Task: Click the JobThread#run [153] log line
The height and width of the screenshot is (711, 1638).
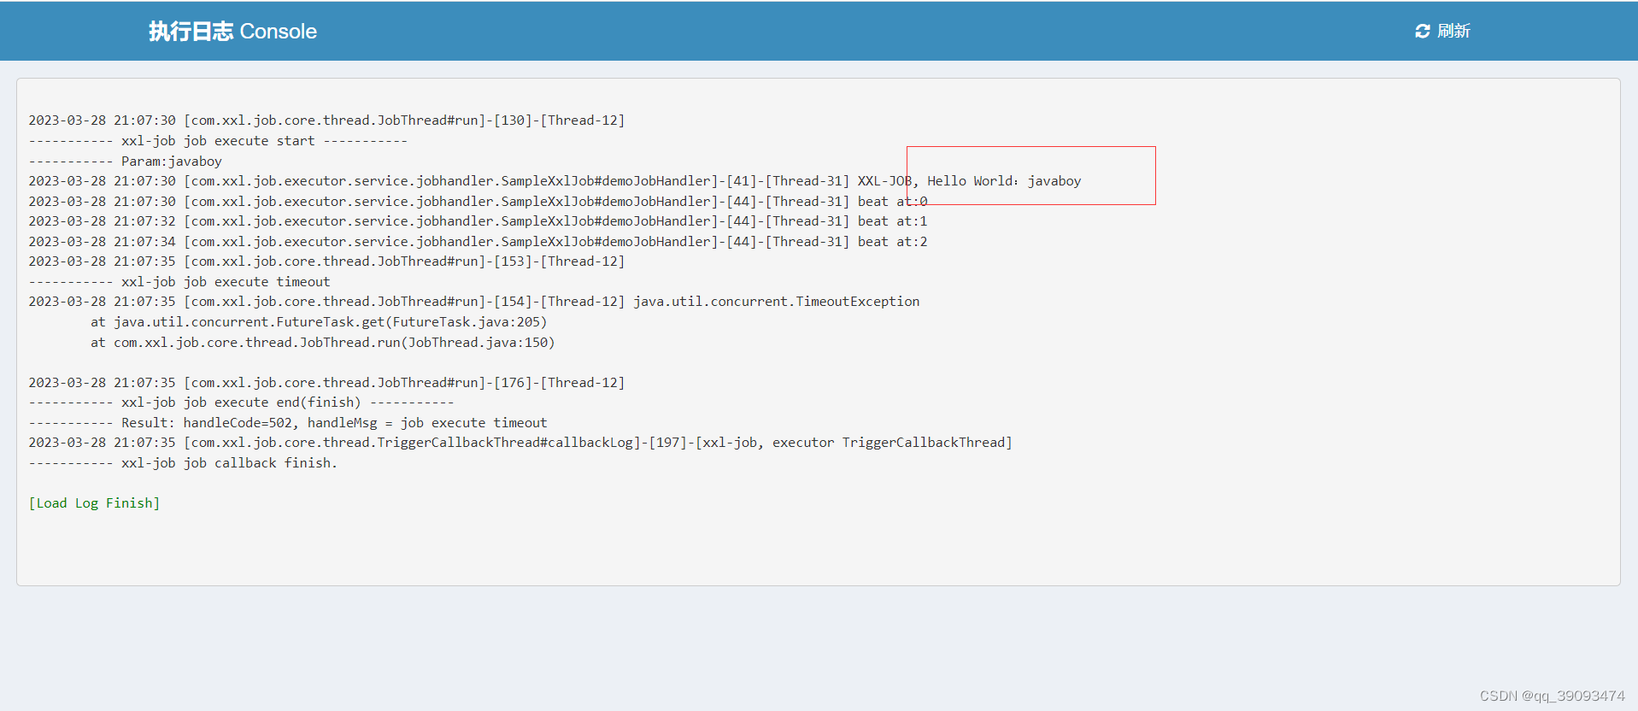Action: tap(326, 261)
